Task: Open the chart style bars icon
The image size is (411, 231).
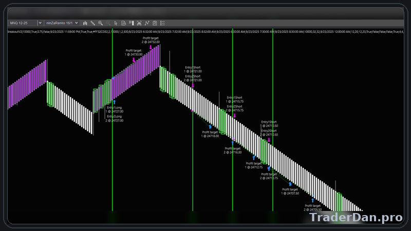Action: pos(85,23)
